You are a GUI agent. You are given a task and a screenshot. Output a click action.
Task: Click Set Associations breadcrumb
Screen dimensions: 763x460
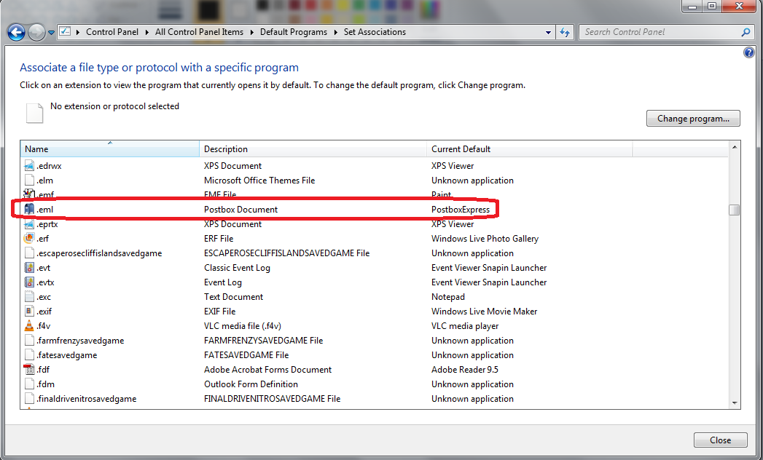375,32
